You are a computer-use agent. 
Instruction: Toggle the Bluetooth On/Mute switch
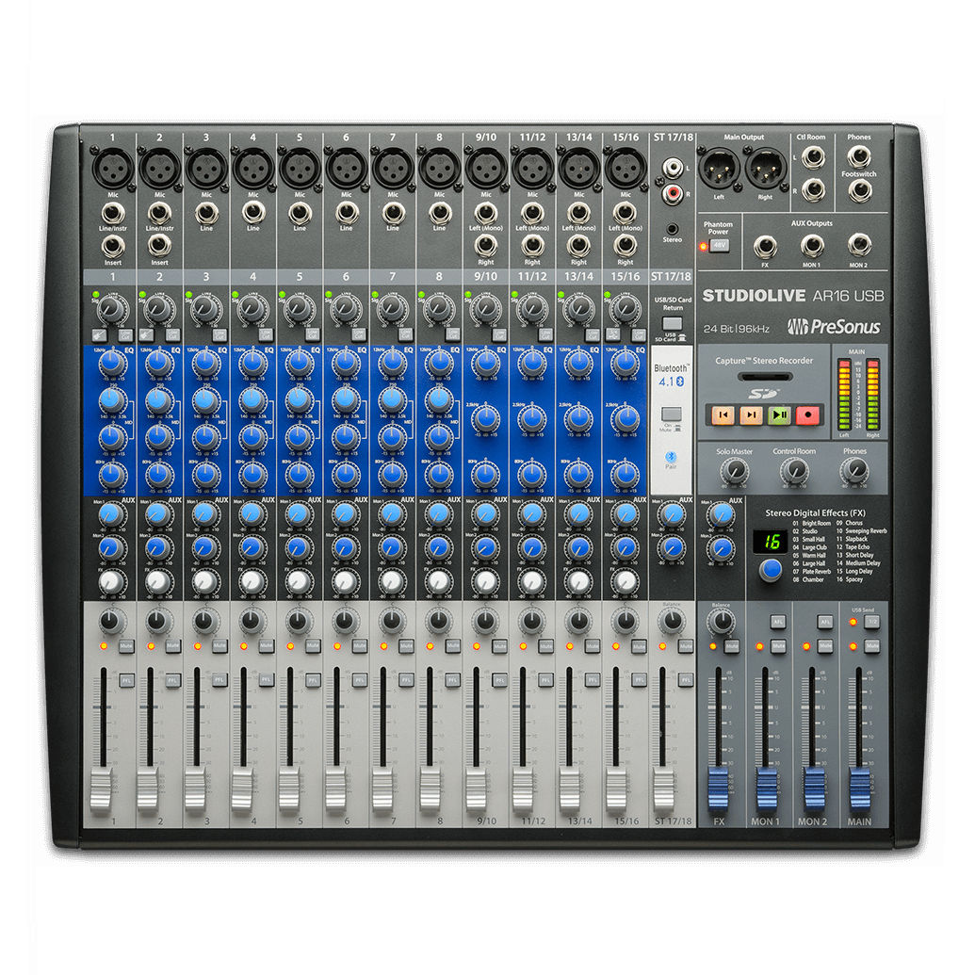coord(672,414)
